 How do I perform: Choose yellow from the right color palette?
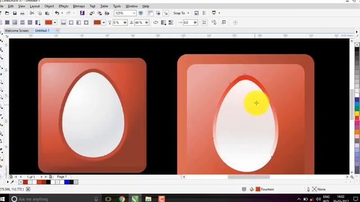(x=357, y=113)
